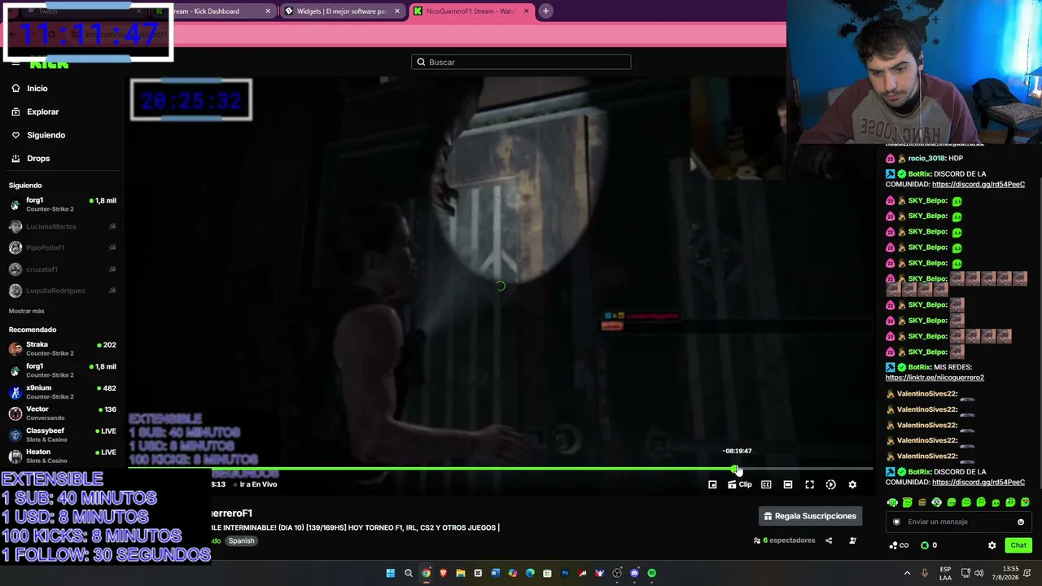The width and height of the screenshot is (1042, 586).
Task: Switch to the Widgets browser tab
Action: click(x=341, y=11)
